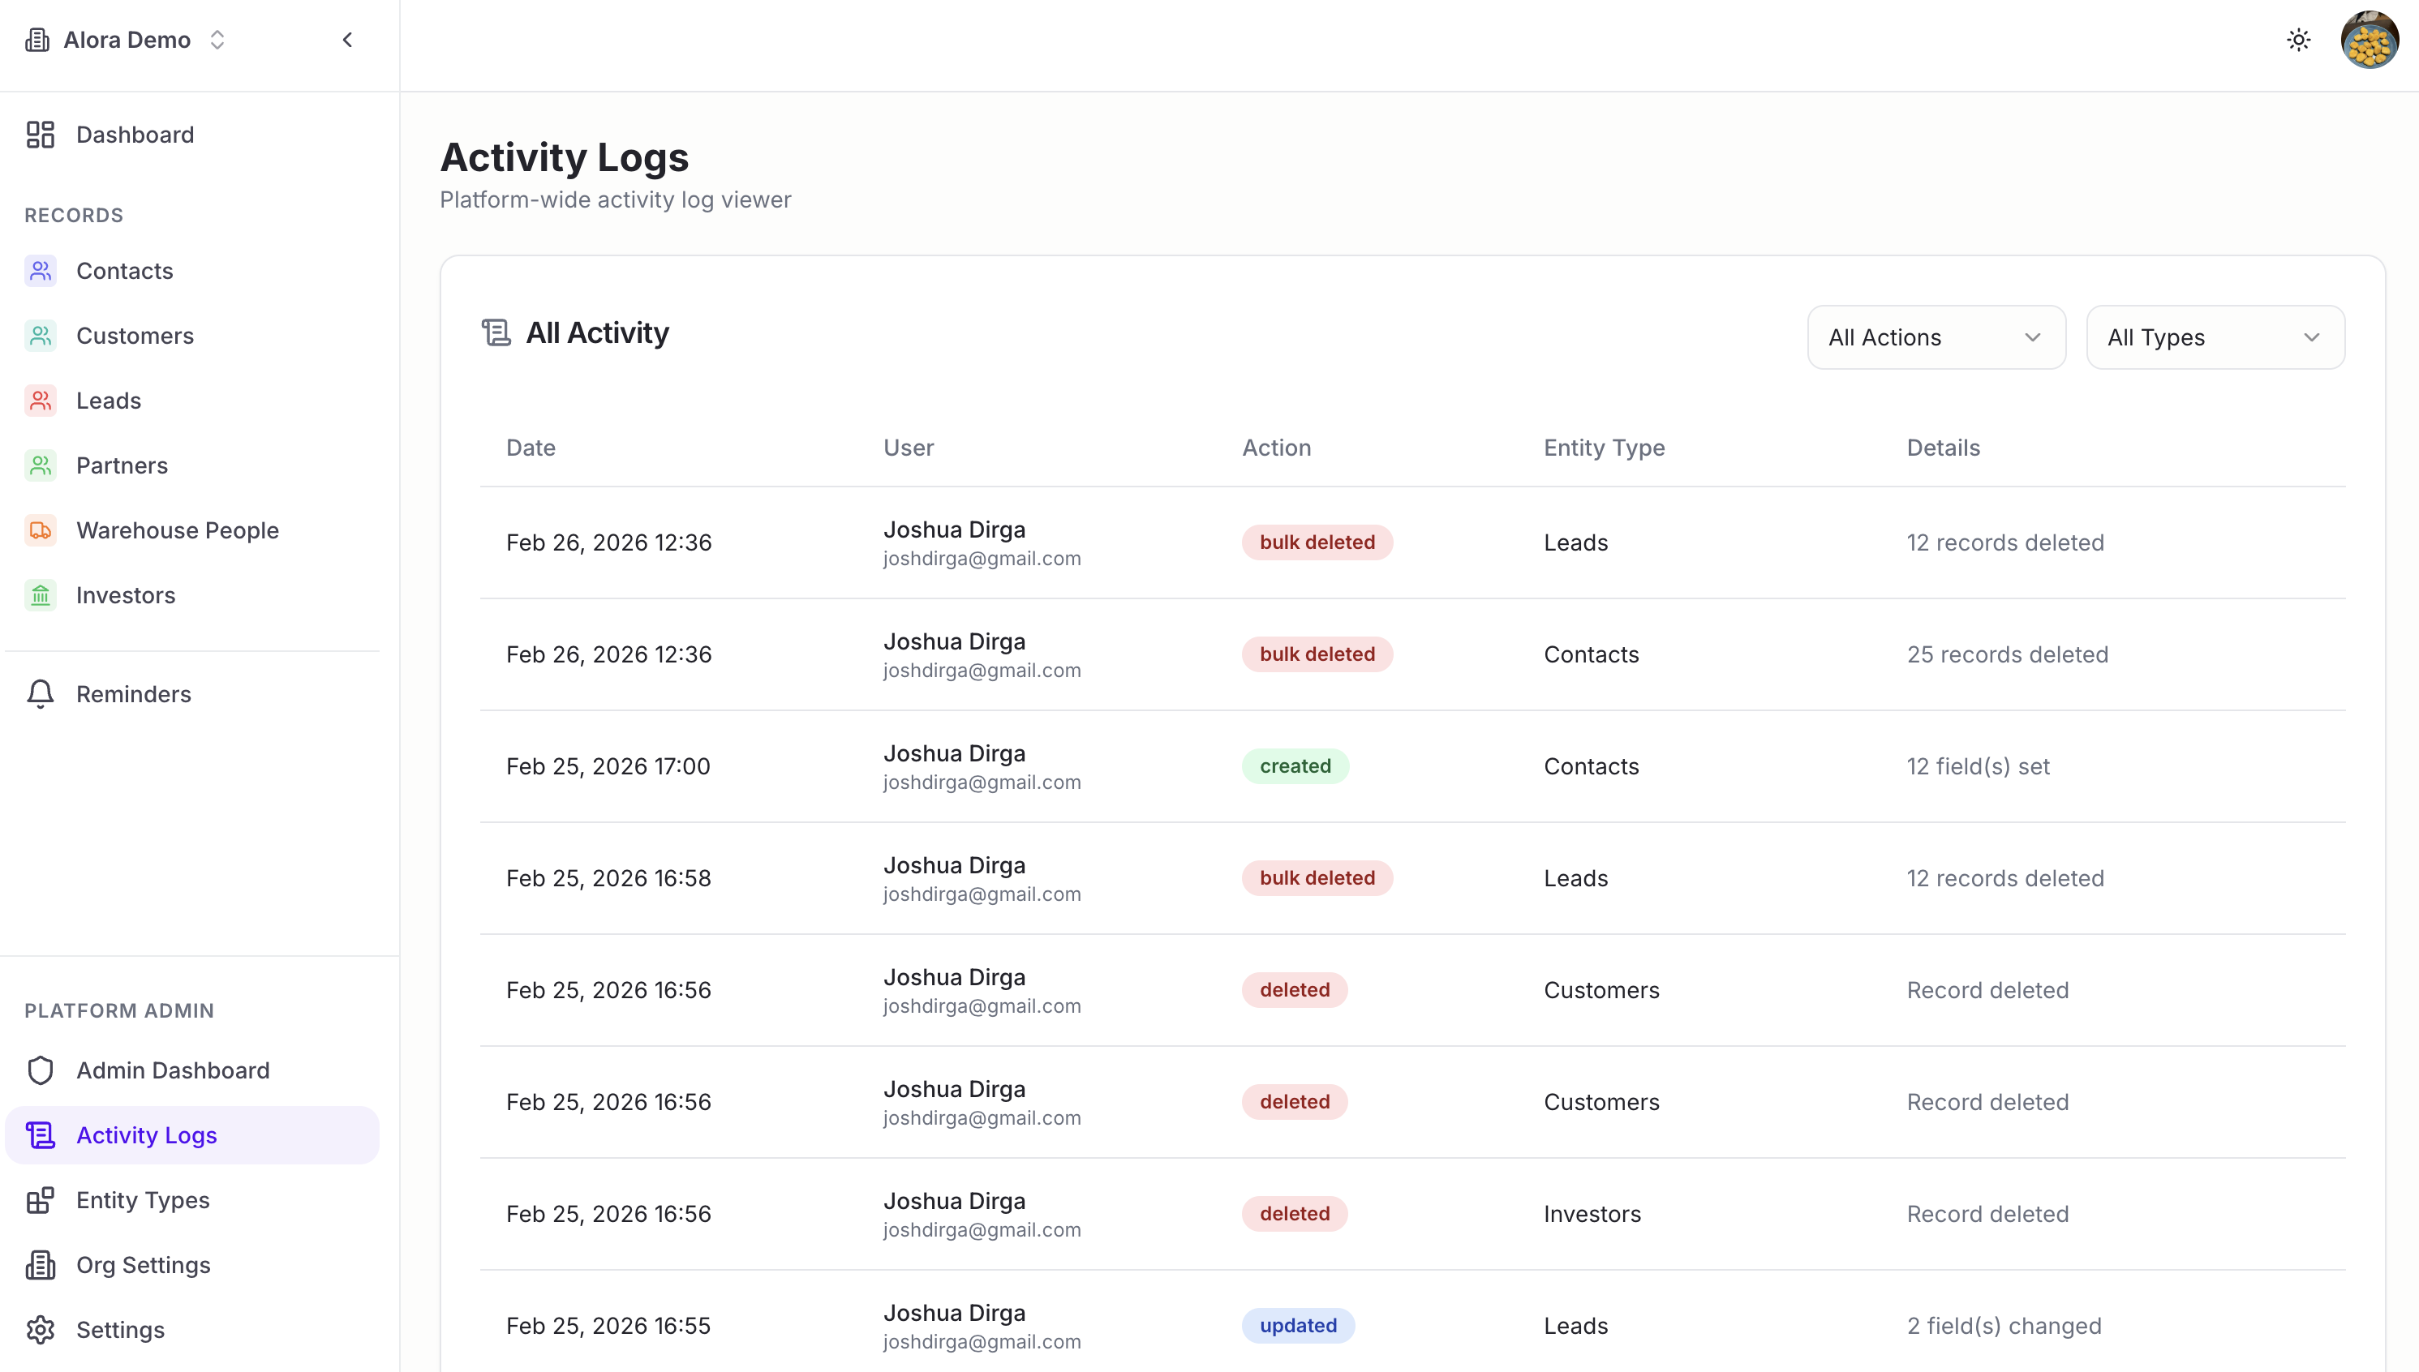Click the Contacts people icon in sidebar
The width and height of the screenshot is (2419, 1372).
coord(40,272)
